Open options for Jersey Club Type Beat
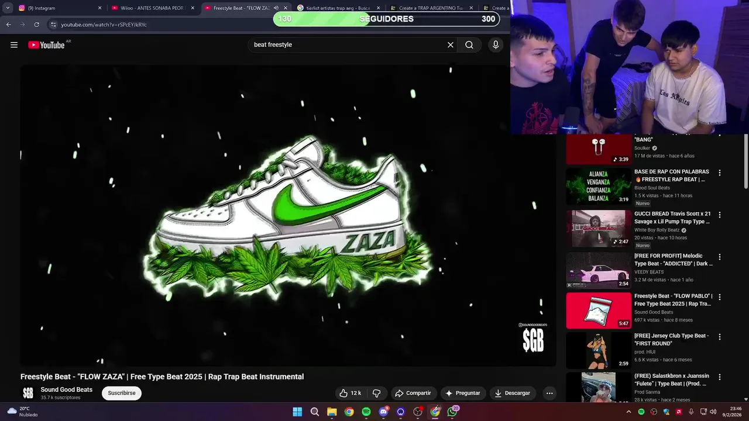749x421 pixels. point(720,337)
